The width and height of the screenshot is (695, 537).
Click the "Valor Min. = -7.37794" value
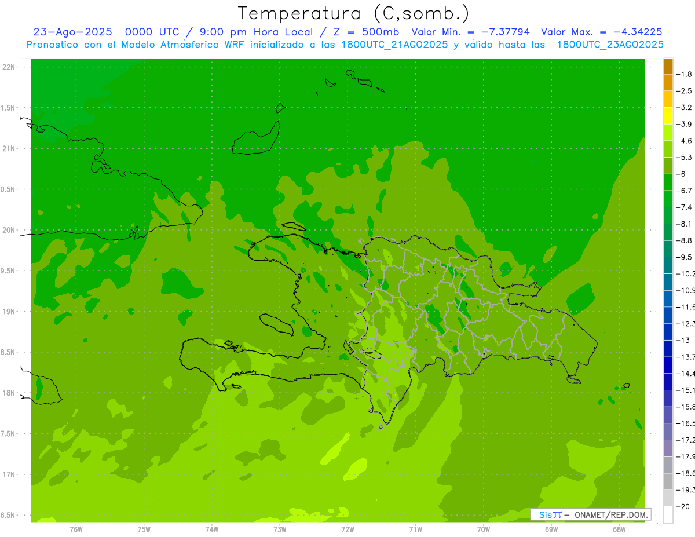coord(470,32)
